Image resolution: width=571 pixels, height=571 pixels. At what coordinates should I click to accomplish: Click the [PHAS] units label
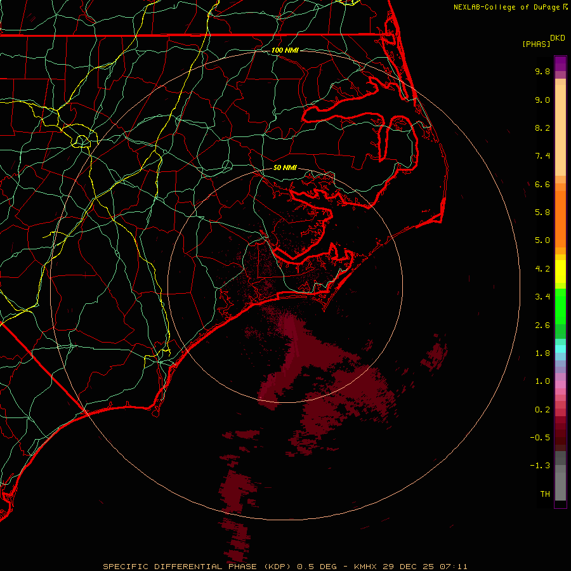click(536, 44)
